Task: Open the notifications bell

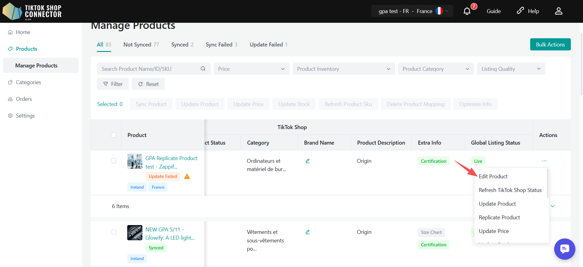Action: (467, 11)
